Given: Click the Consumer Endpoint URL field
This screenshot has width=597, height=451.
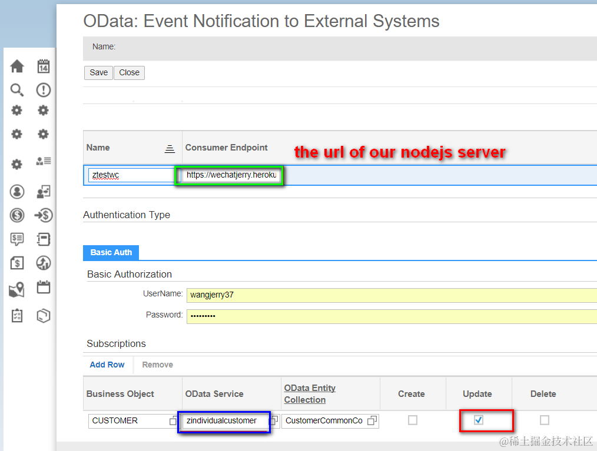Looking at the screenshot, I should (x=231, y=175).
